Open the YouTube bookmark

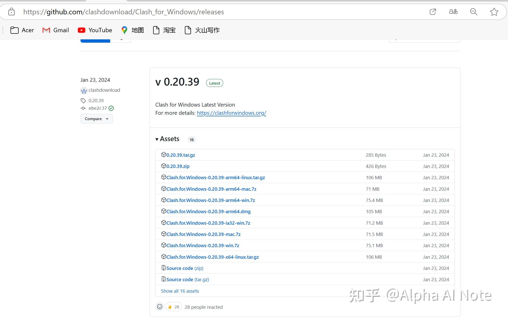[95, 30]
